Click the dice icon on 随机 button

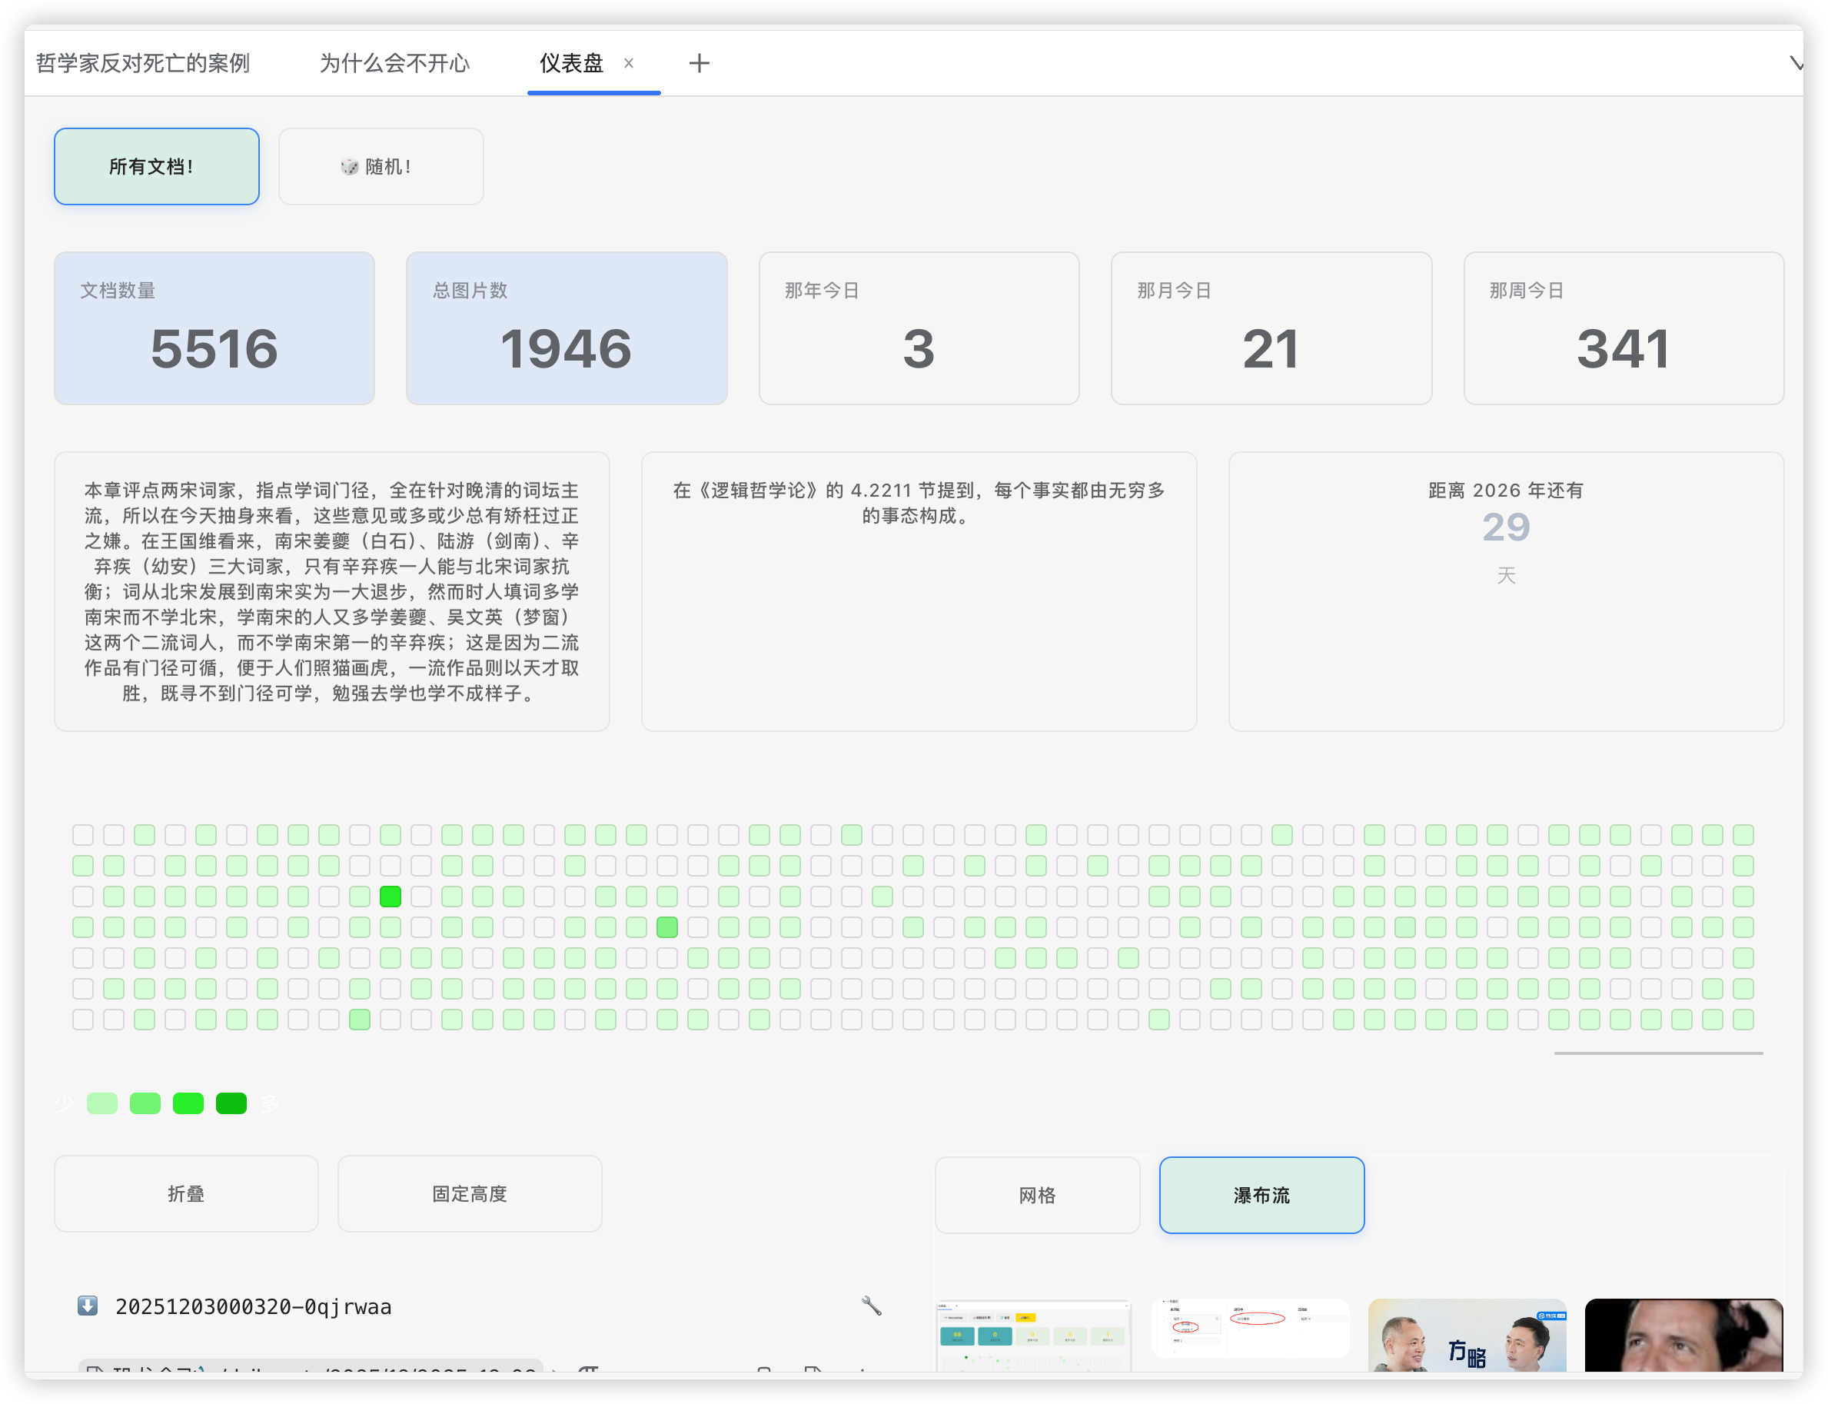pyautogui.click(x=349, y=167)
